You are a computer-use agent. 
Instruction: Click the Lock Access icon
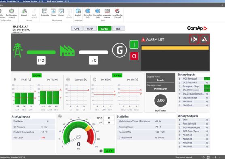point(34,13)
